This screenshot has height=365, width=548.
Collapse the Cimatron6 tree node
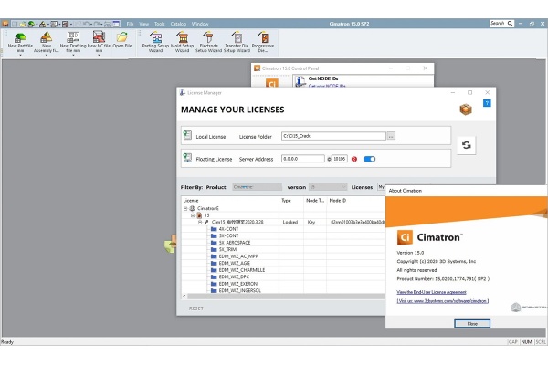click(185, 209)
